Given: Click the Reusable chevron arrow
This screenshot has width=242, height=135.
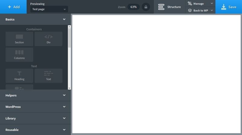Looking at the screenshot, I should click(64, 130).
